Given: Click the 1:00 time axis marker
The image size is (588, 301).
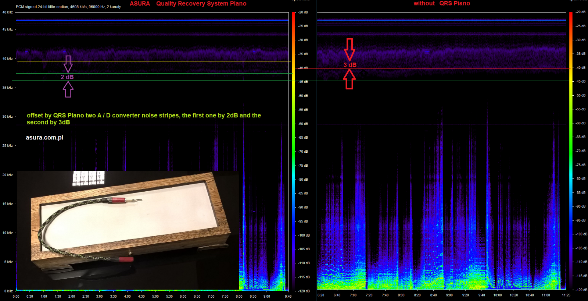Looking at the screenshot, I should coord(44,296).
